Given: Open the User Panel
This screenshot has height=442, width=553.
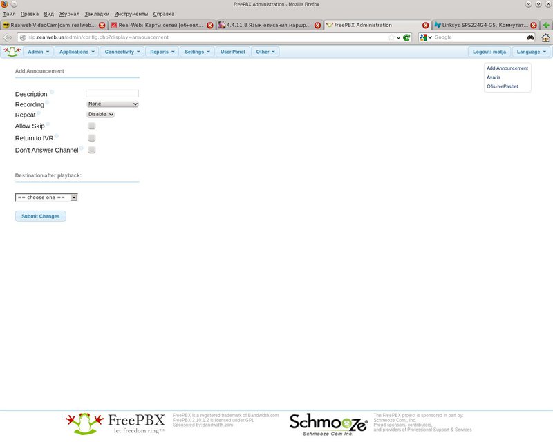Looking at the screenshot, I should (x=233, y=52).
